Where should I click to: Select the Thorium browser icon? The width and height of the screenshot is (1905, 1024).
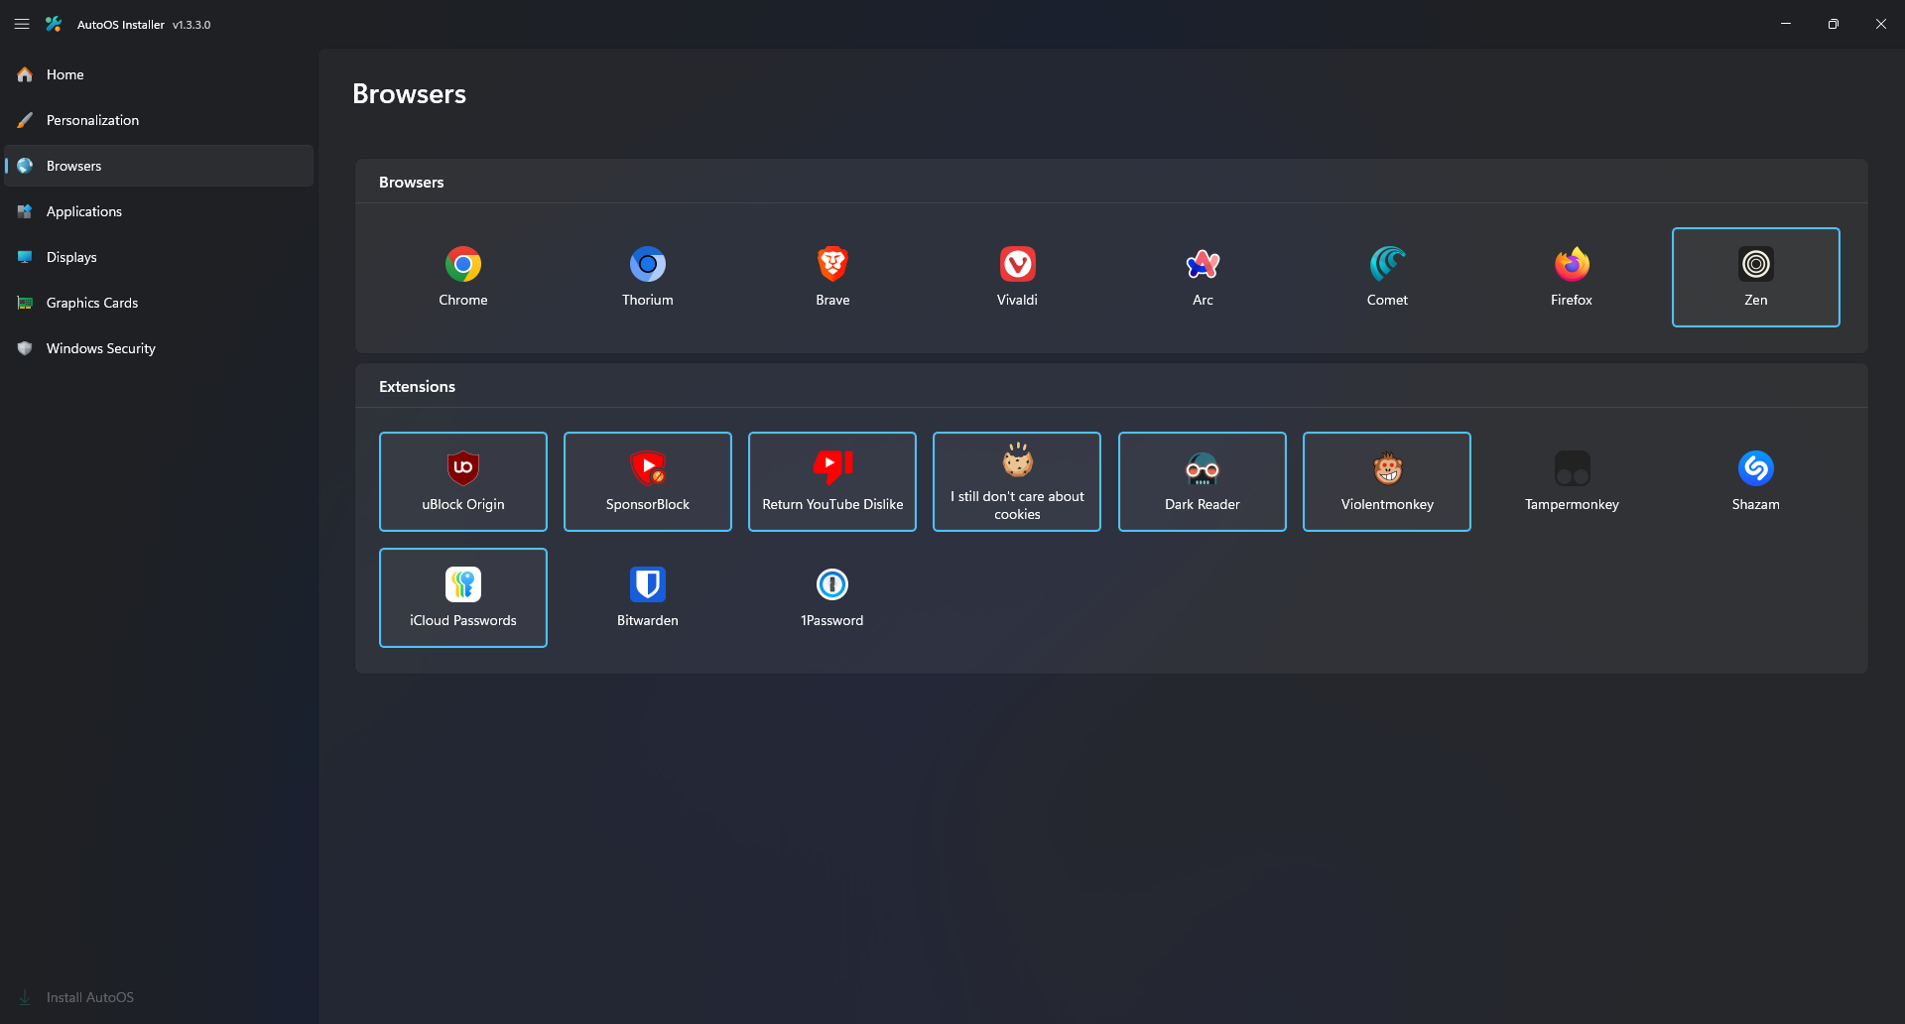point(647,264)
